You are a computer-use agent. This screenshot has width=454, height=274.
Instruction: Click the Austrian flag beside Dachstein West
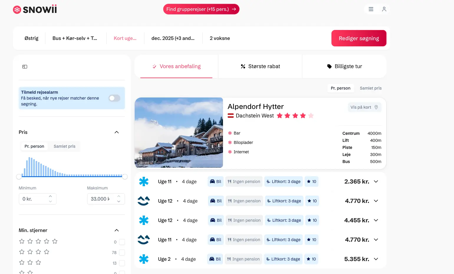pyautogui.click(x=231, y=116)
